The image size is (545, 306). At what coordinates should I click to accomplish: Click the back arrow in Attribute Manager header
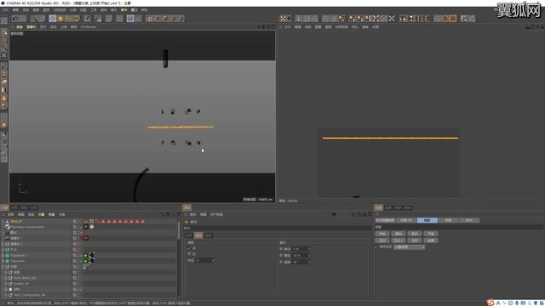coord(334,214)
